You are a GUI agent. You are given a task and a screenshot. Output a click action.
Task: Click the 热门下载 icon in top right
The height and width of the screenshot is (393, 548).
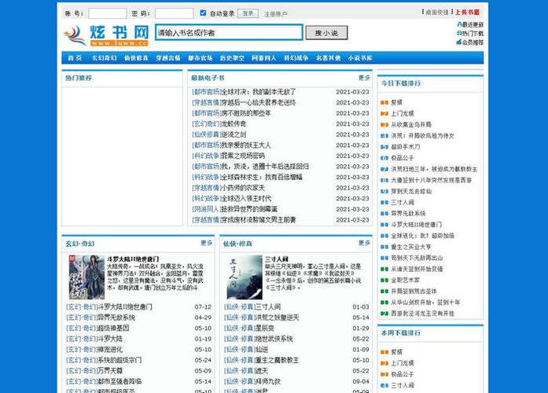tap(458, 34)
